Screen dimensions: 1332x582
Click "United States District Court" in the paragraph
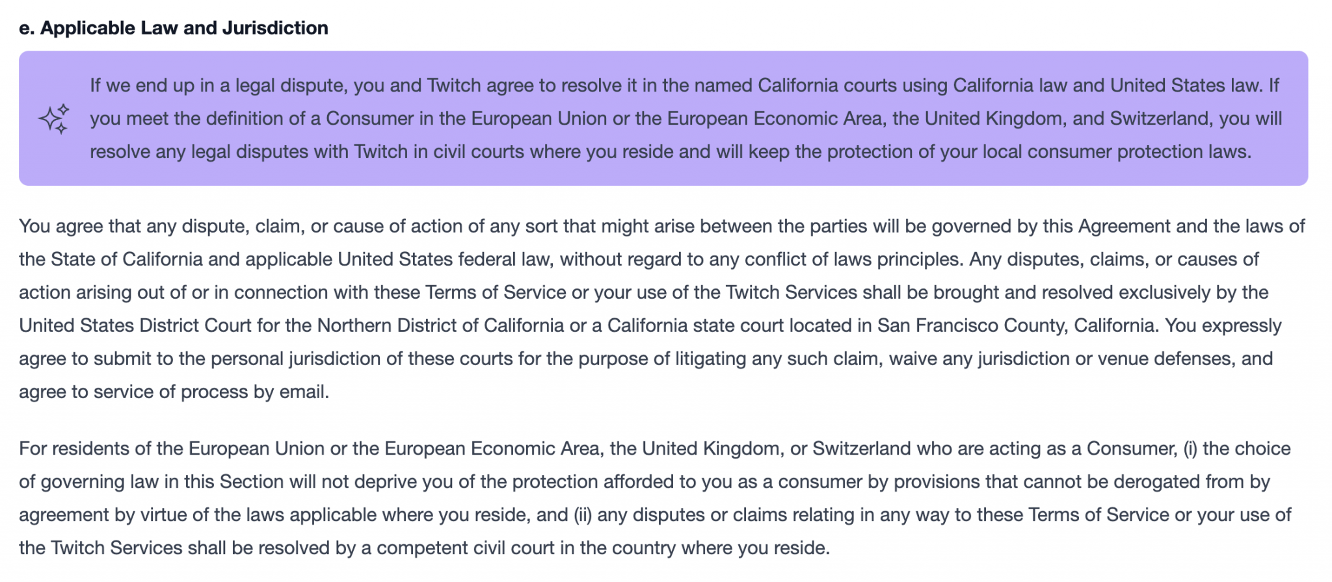point(135,325)
